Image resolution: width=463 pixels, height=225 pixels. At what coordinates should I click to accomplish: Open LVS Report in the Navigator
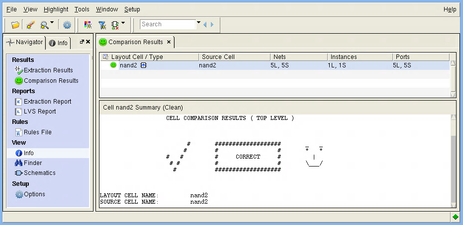pyautogui.click(x=40, y=112)
